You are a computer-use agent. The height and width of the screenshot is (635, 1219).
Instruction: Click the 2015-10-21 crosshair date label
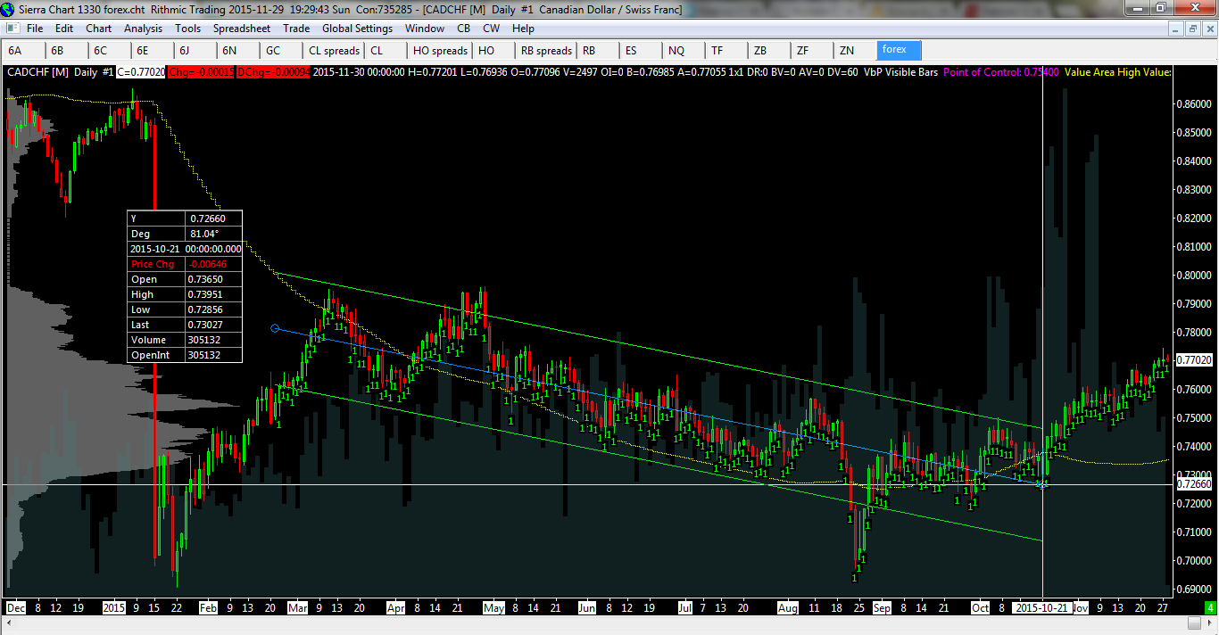1041,607
